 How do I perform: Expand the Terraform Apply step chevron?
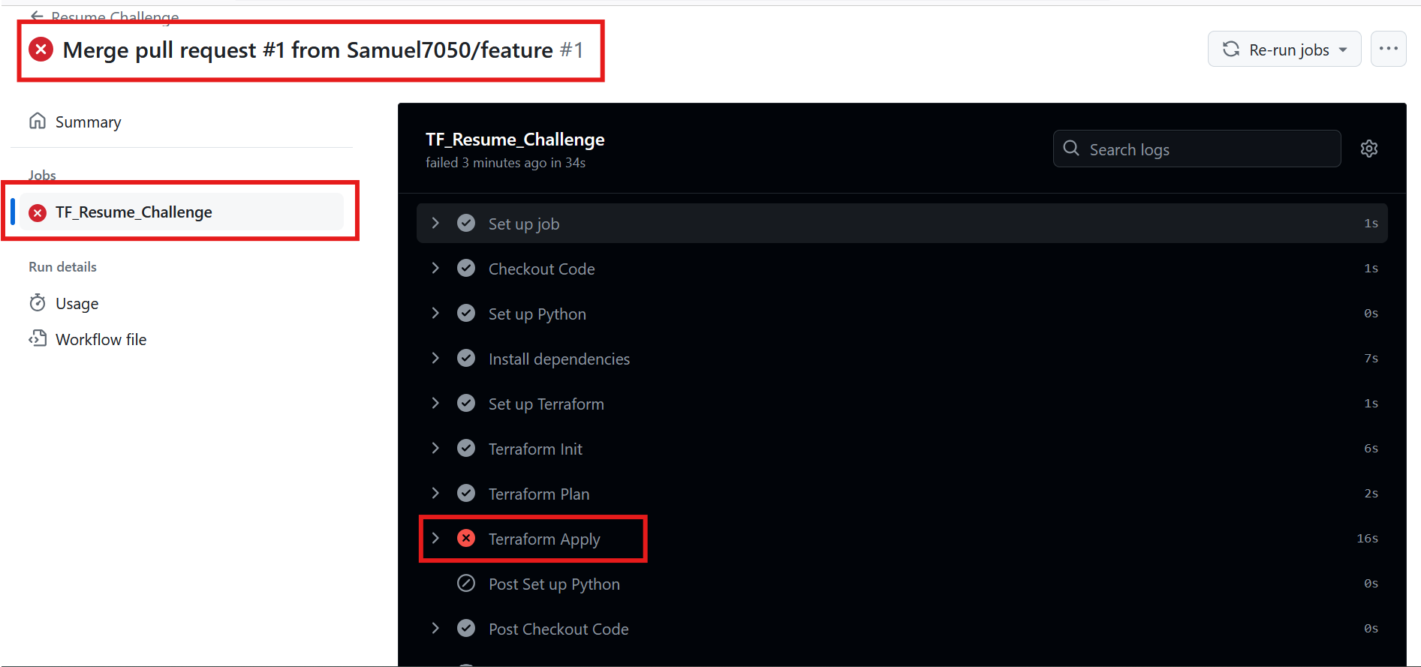pos(435,538)
